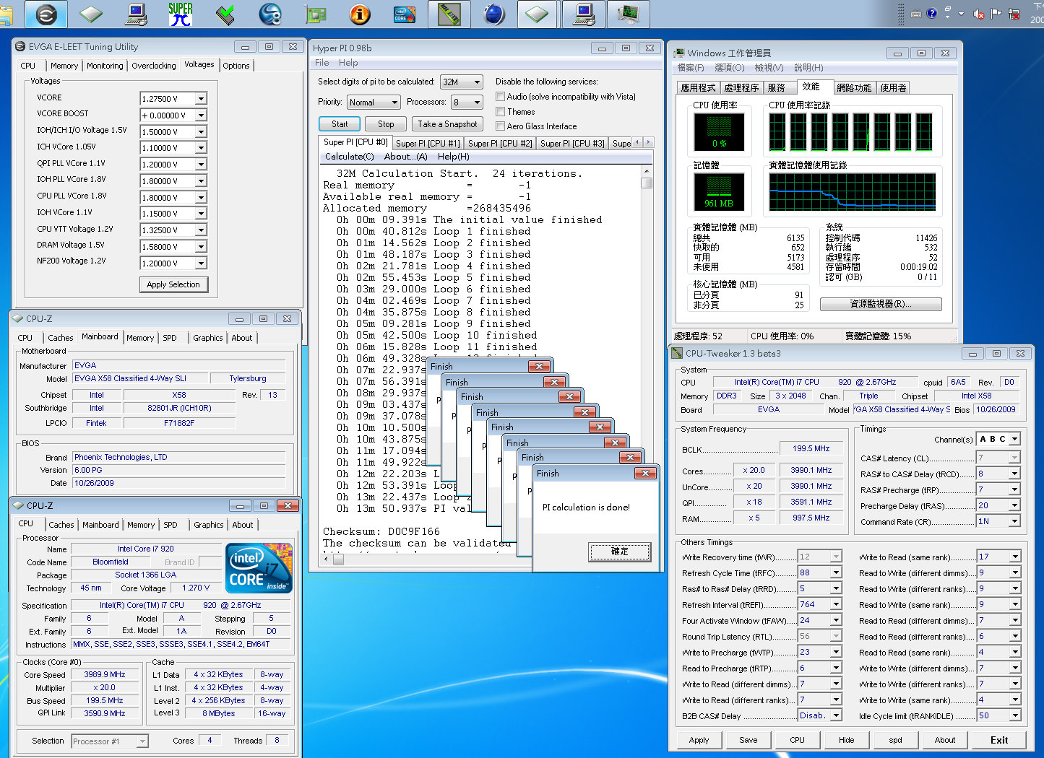Select the green memory stick taskbar icon

[x=449, y=14]
